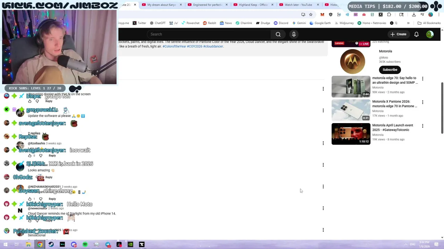Open the more-options dots beside the NIZHAMASKHAR2031 comment

[323, 187]
